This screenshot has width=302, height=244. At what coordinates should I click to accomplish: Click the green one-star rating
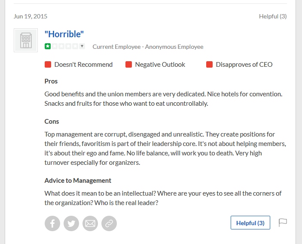(x=48, y=46)
